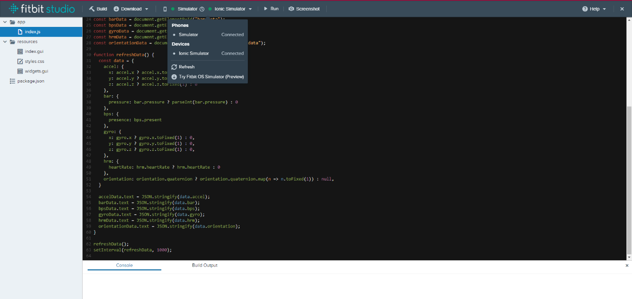Click the 'function refreshData() {' code line

pos(124,55)
